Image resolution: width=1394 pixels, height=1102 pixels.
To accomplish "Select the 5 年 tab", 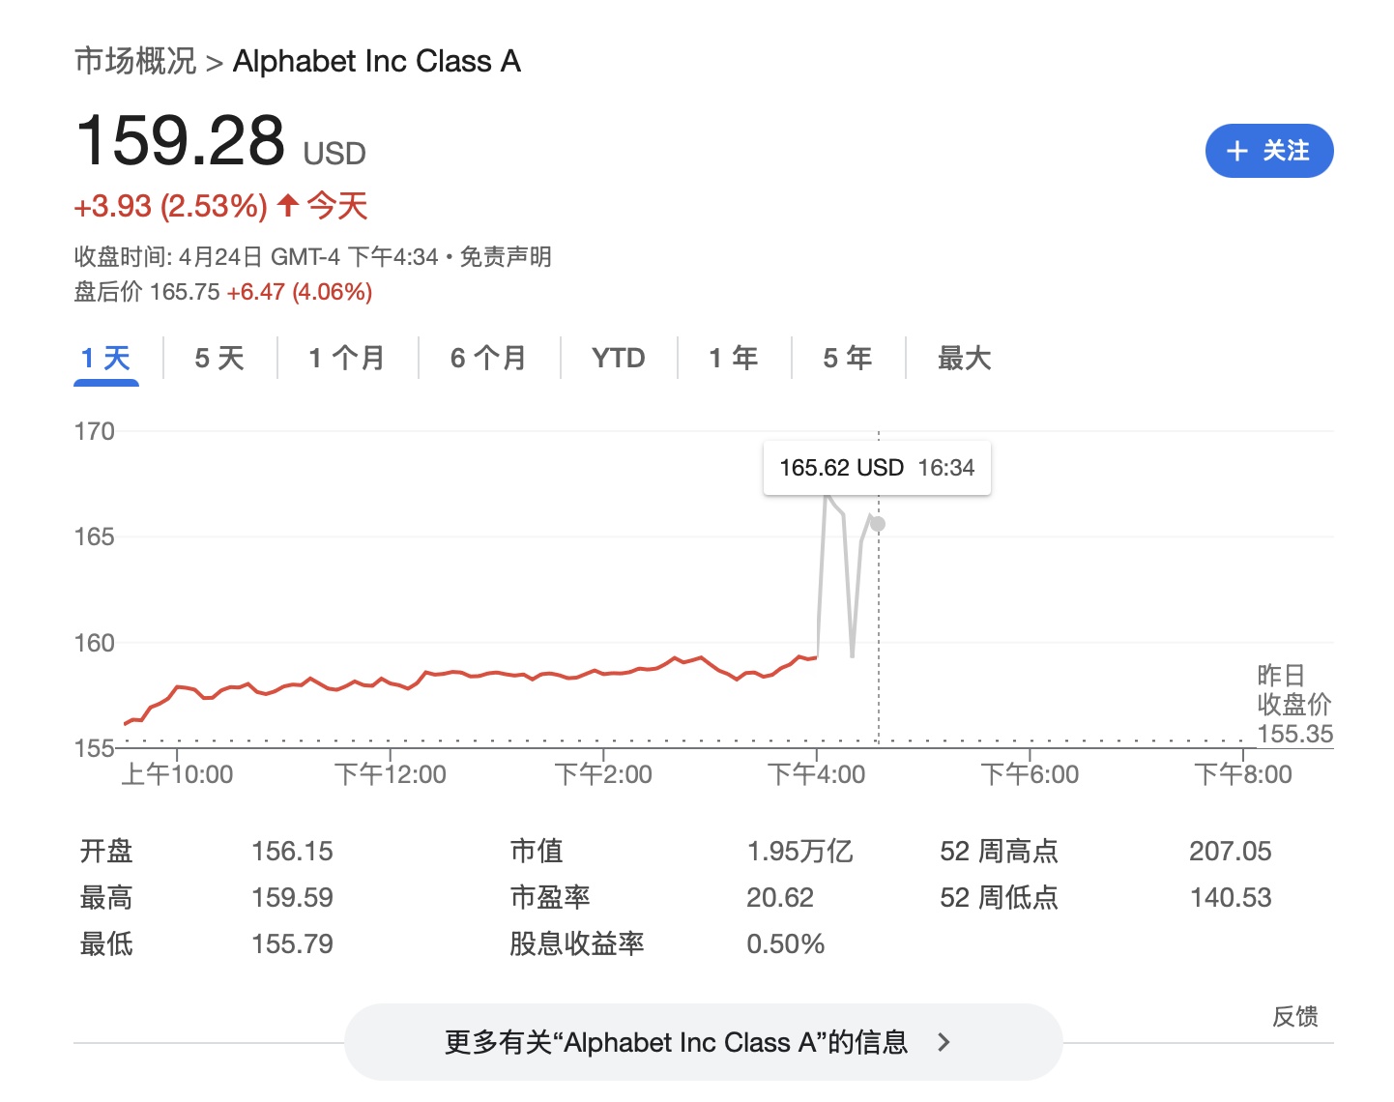I will click(847, 359).
